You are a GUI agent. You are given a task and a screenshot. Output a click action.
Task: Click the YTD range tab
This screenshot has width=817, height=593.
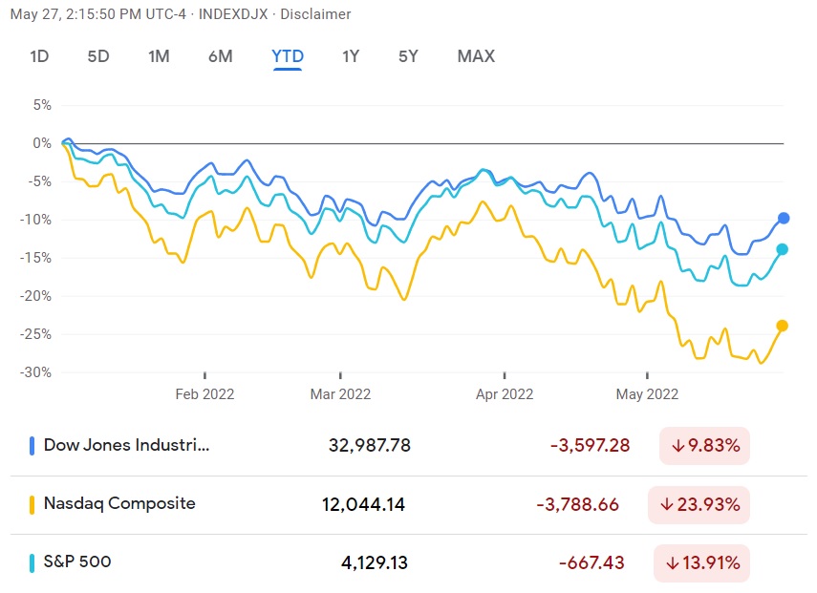(x=288, y=56)
